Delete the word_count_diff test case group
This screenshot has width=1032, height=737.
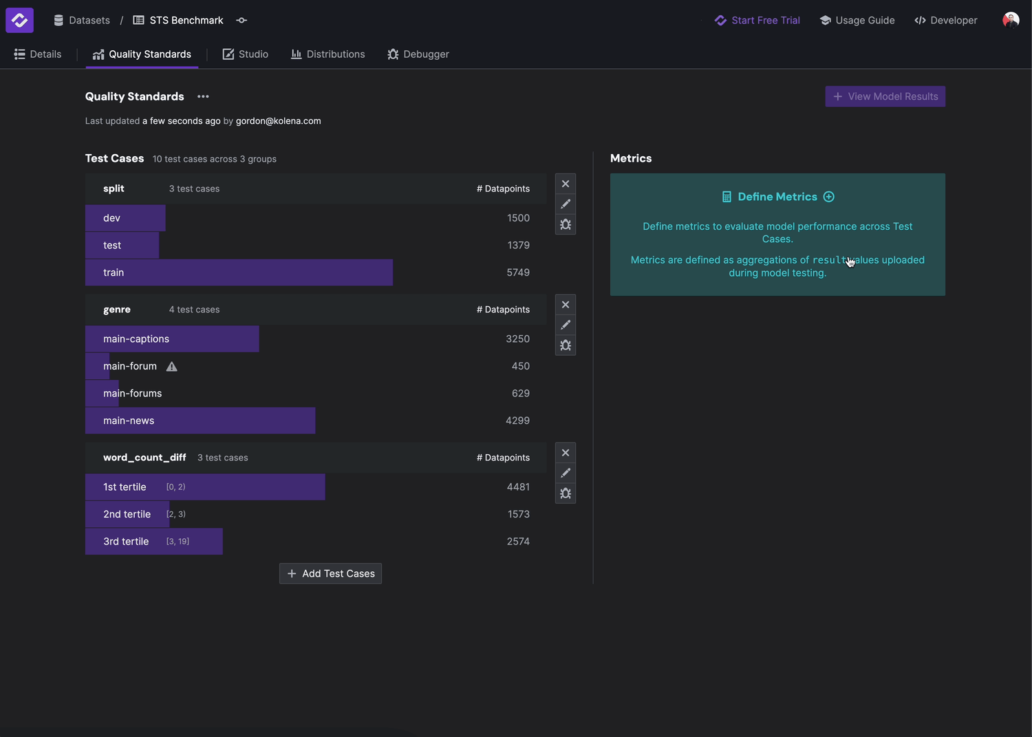pyautogui.click(x=566, y=453)
